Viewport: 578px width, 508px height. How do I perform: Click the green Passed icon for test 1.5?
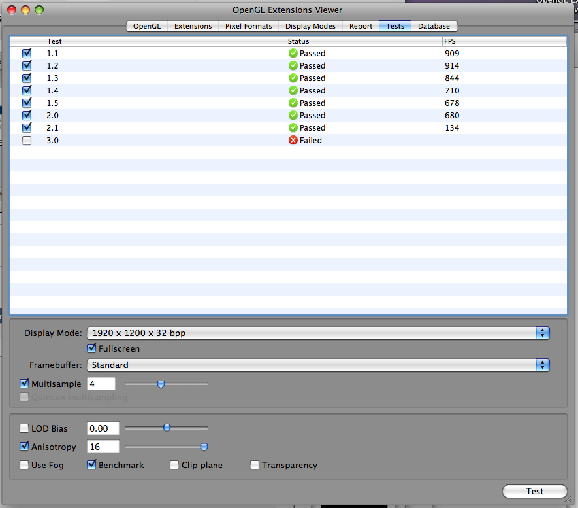pos(293,103)
